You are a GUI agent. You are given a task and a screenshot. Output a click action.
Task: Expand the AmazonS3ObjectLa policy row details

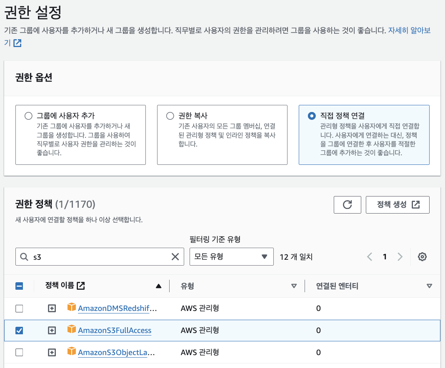pos(52,353)
